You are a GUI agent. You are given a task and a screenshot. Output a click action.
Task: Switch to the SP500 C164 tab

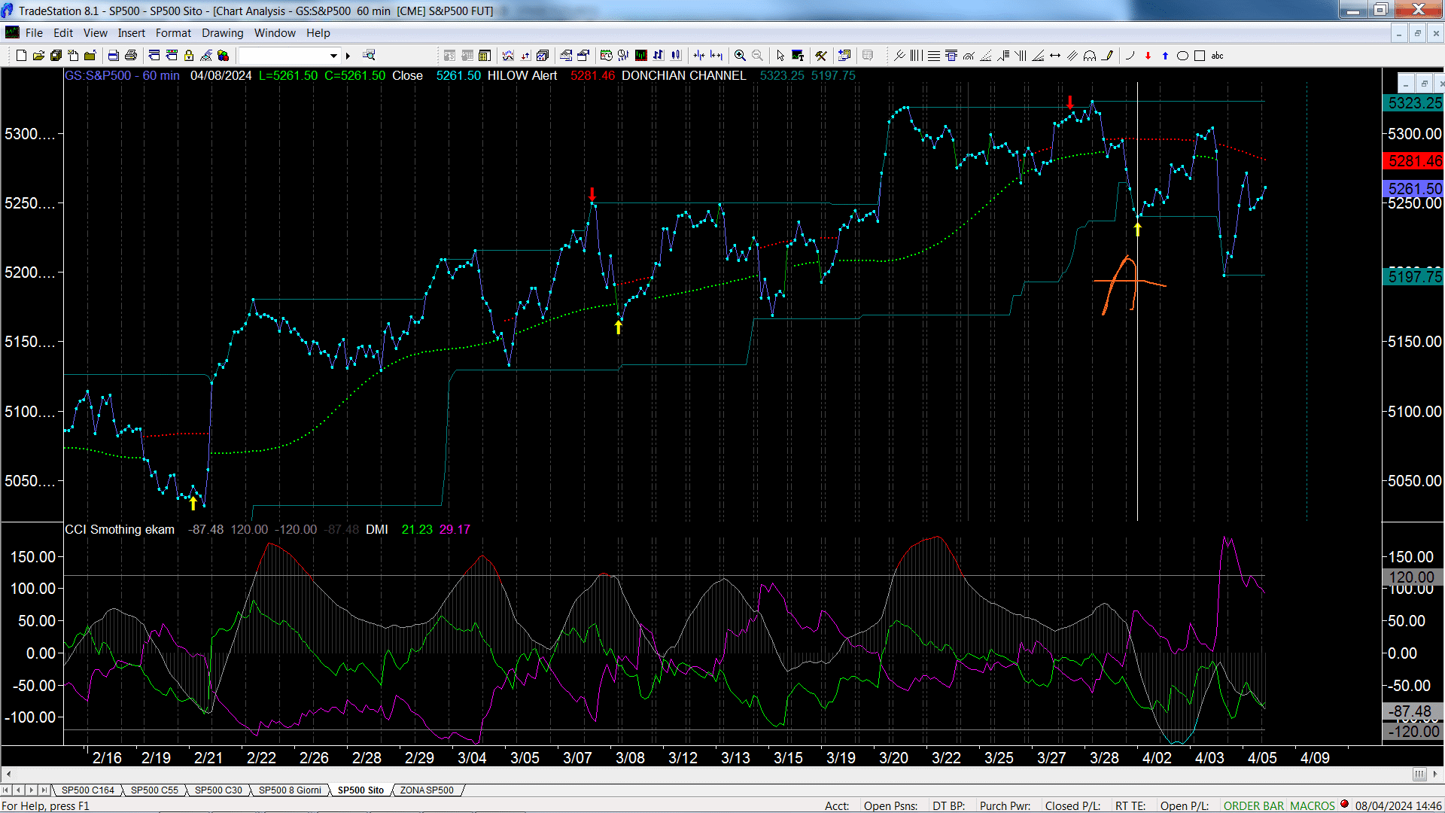pos(87,790)
